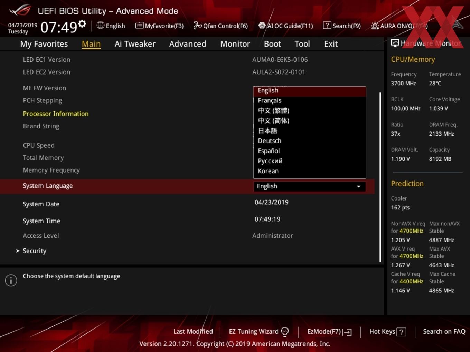Select Deutsch in language list
This screenshot has height=352, width=470.
[x=310, y=141]
